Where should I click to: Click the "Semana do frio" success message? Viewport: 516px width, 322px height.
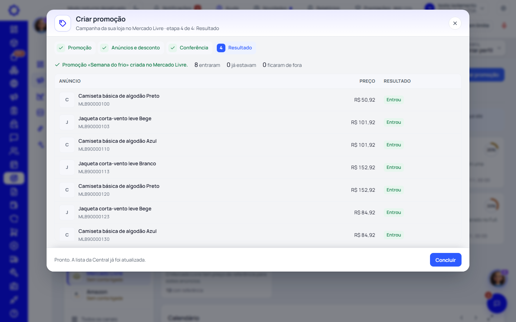point(121,65)
